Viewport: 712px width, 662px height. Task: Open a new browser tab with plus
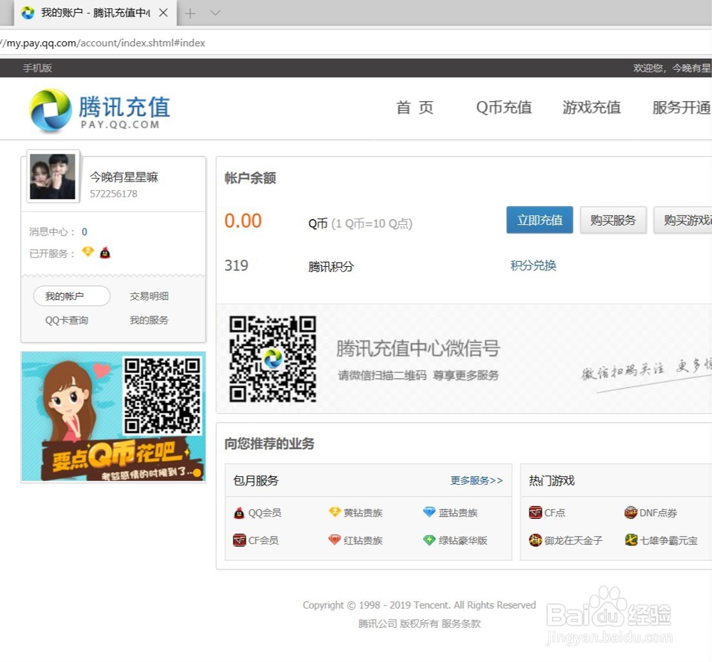190,13
